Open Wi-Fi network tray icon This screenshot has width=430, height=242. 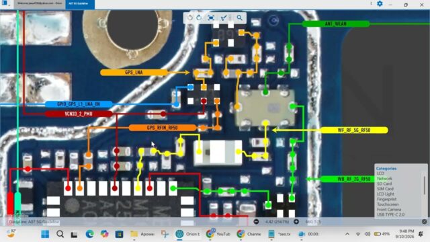tap(358, 234)
